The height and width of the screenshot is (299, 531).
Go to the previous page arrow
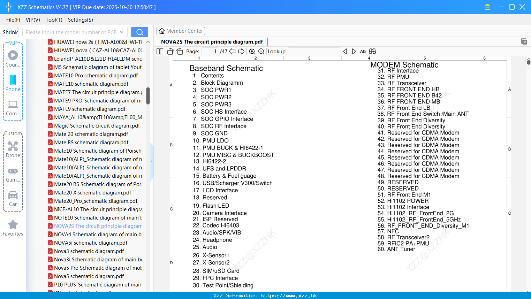[x=232, y=52]
